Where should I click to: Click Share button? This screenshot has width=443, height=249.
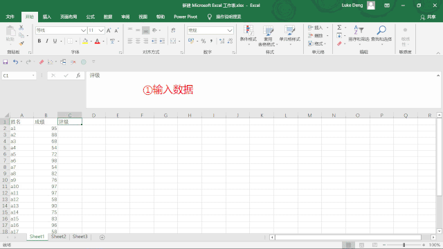pos(428,17)
